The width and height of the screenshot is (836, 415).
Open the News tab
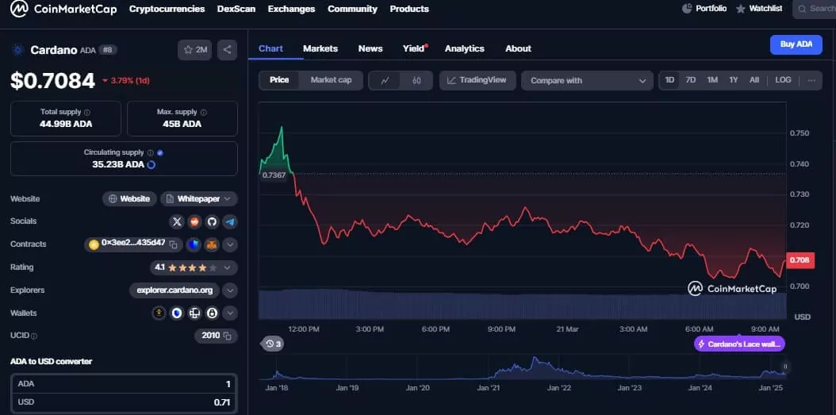point(370,48)
